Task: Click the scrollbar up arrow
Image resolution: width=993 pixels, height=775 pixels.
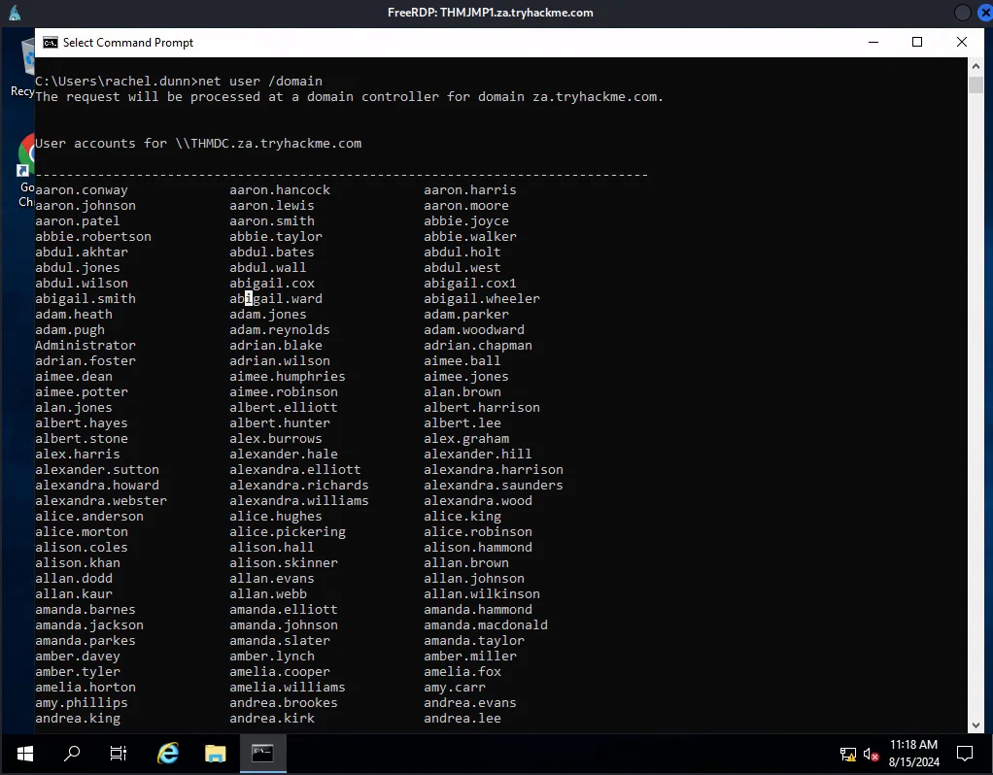Action: (976, 66)
